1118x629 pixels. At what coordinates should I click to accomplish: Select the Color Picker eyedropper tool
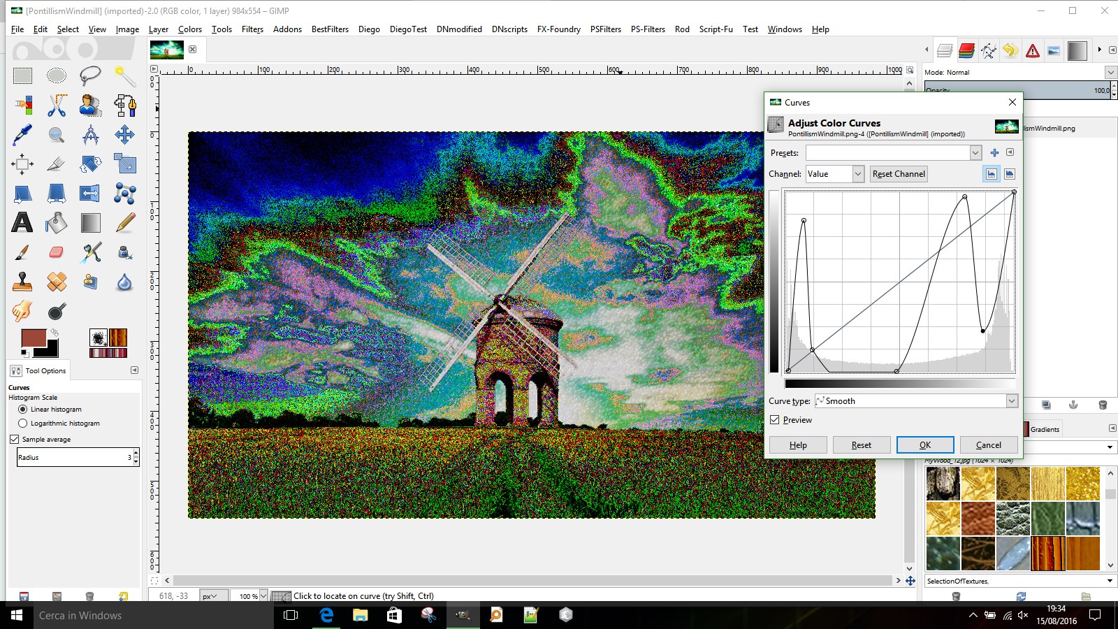22,134
